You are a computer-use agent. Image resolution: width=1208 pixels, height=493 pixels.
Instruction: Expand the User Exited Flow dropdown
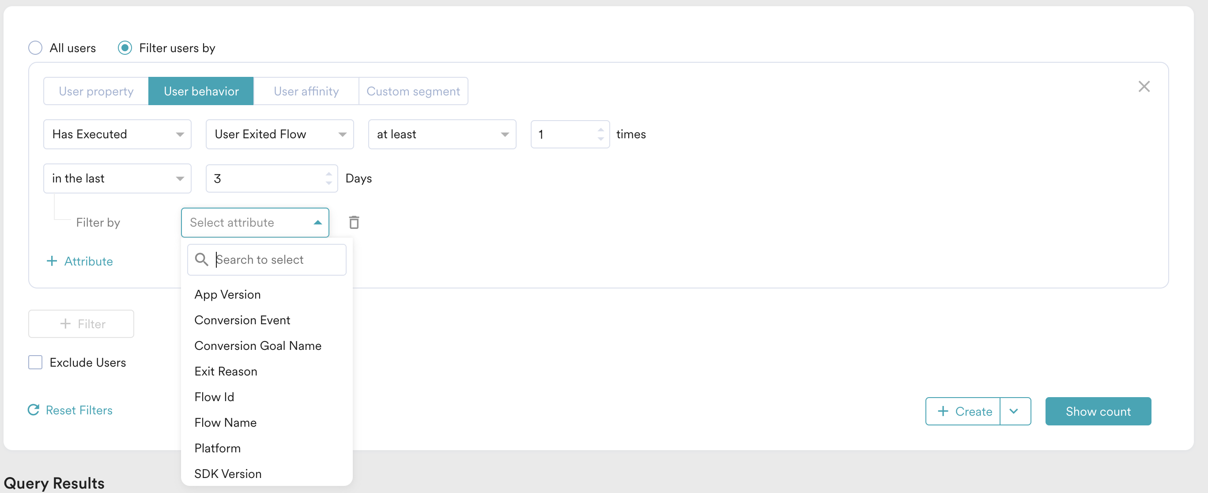coord(279,134)
